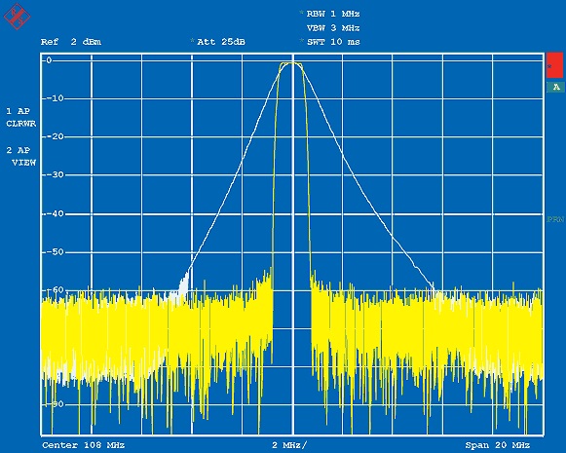
Task: Select the Att 25dB attenuation setting
Action: pos(221,42)
